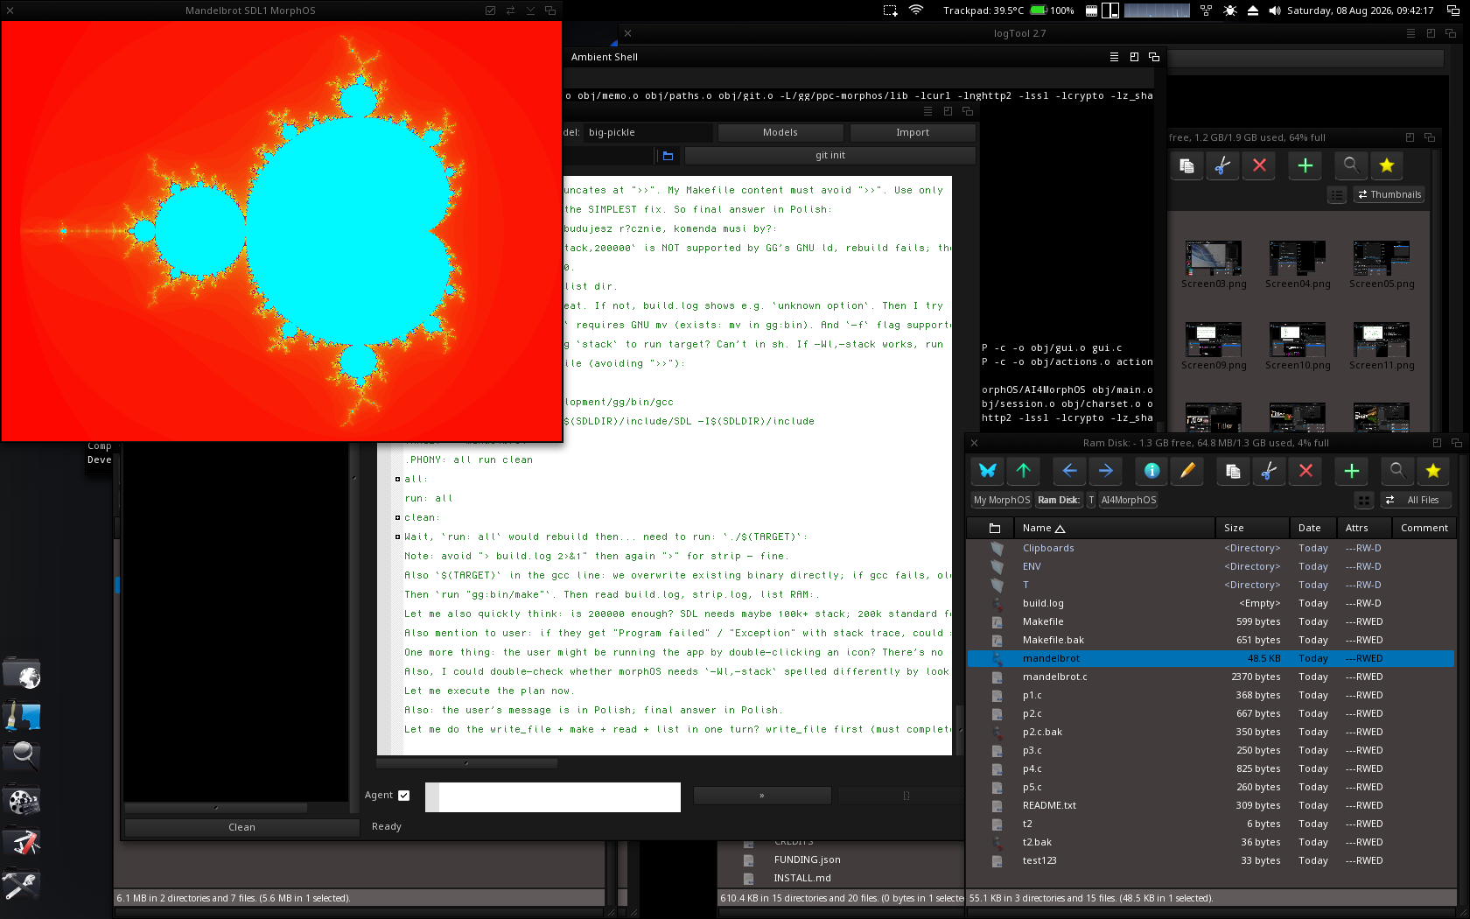This screenshot has height=919, width=1470.
Task: Click the Comment column header
Action: pos(1424,529)
